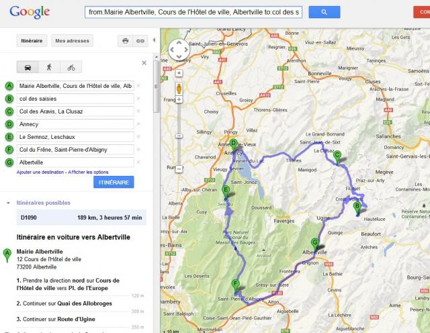Click green marker D beside Annecy field

tap(9, 124)
